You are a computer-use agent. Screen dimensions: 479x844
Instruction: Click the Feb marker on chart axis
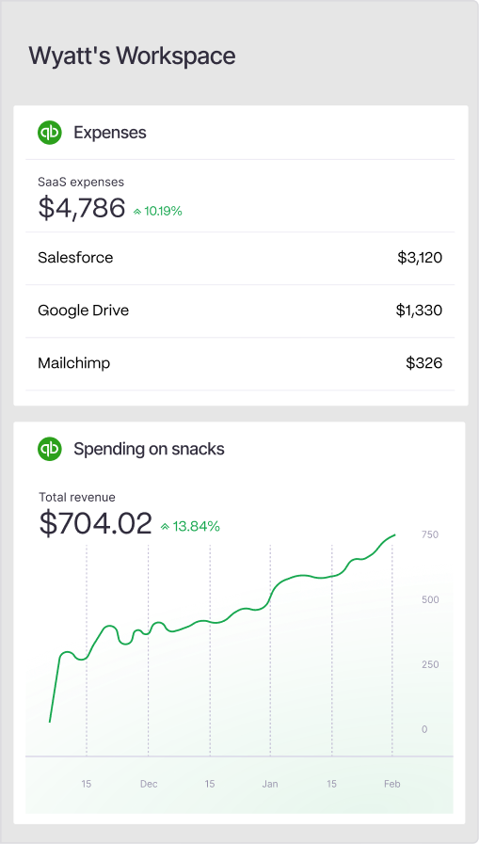tap(391, 785)
